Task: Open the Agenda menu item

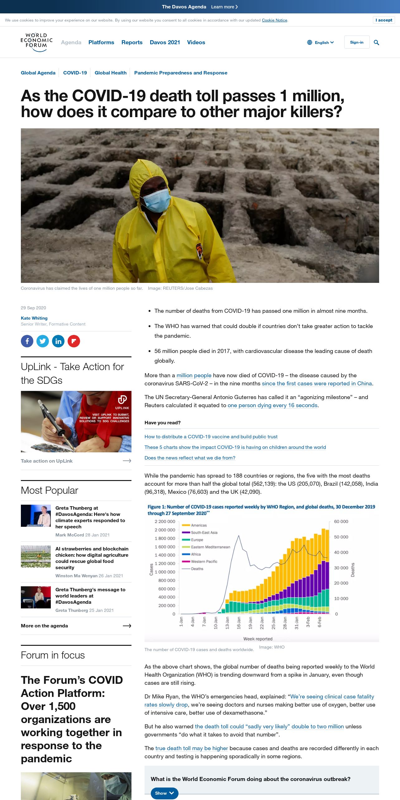Action: click(x=71, y=42)
